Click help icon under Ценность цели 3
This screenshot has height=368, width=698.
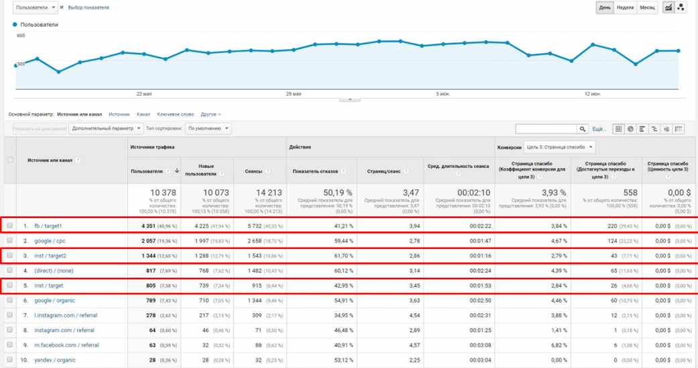pyautogui.click(x=668, y=177)
